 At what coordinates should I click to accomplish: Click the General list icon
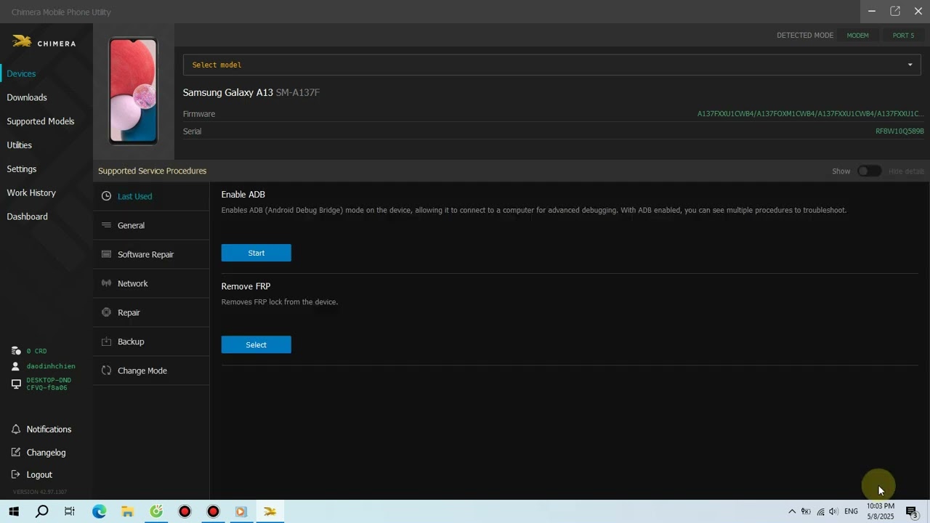(106, 225)
